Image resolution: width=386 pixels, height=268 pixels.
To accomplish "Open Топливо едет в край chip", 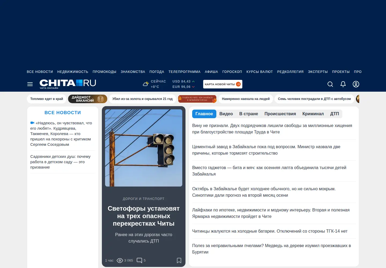I will pyautogui.click(x=47, y=99).
